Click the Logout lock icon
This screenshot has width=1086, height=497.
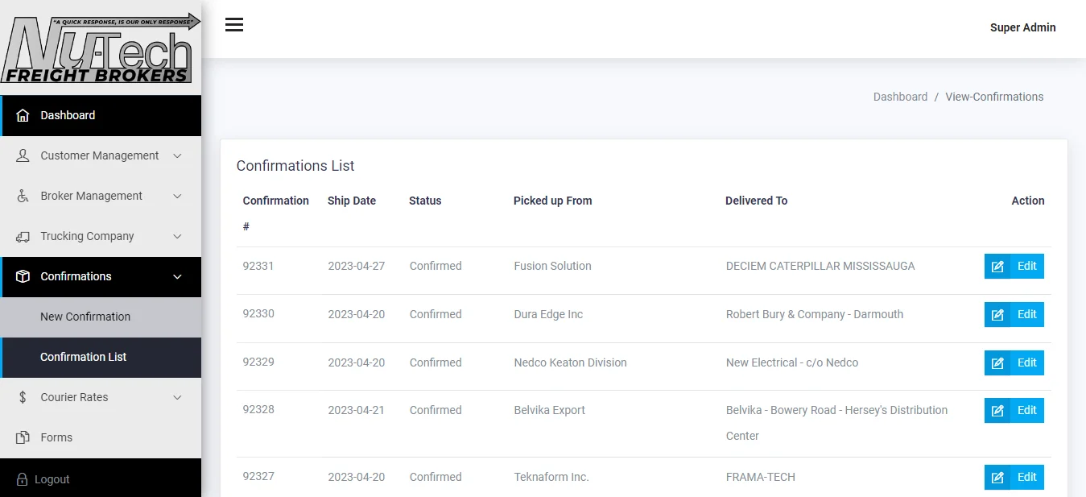(x=22, y=479)
